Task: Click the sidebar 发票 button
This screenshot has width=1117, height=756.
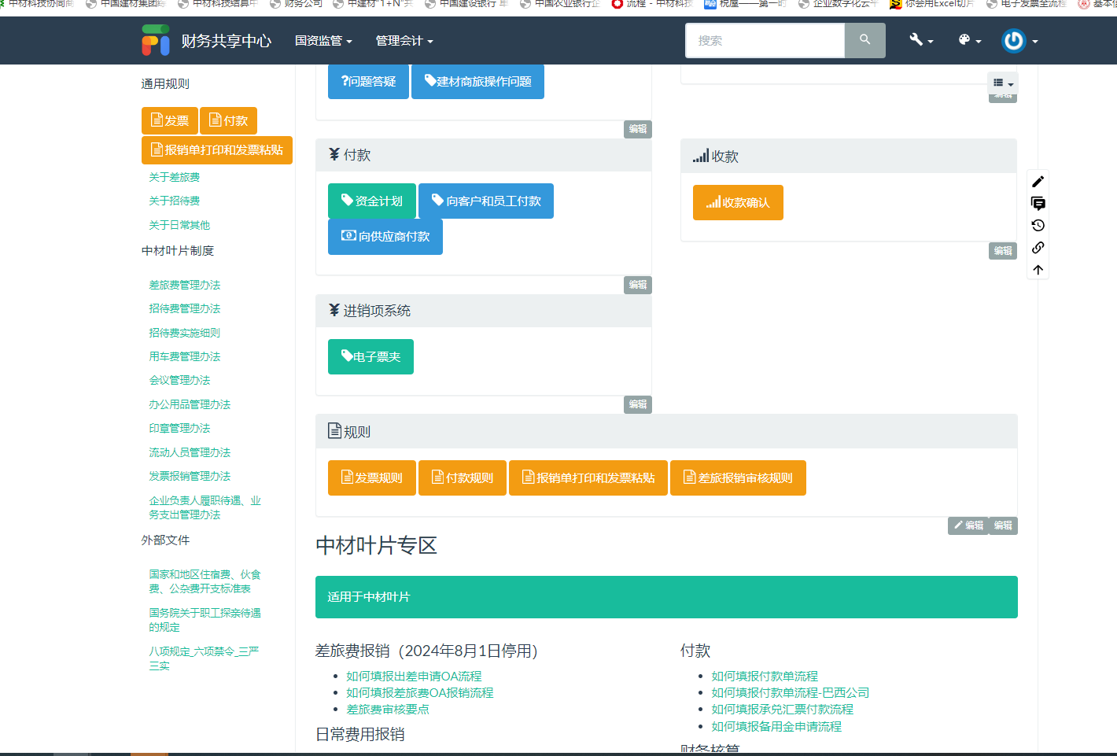Action: [x=169, y=120]
